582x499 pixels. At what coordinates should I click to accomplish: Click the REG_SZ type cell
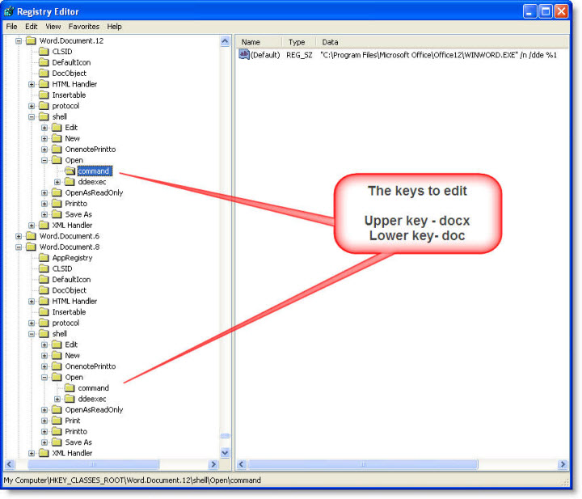coord(299,55)
